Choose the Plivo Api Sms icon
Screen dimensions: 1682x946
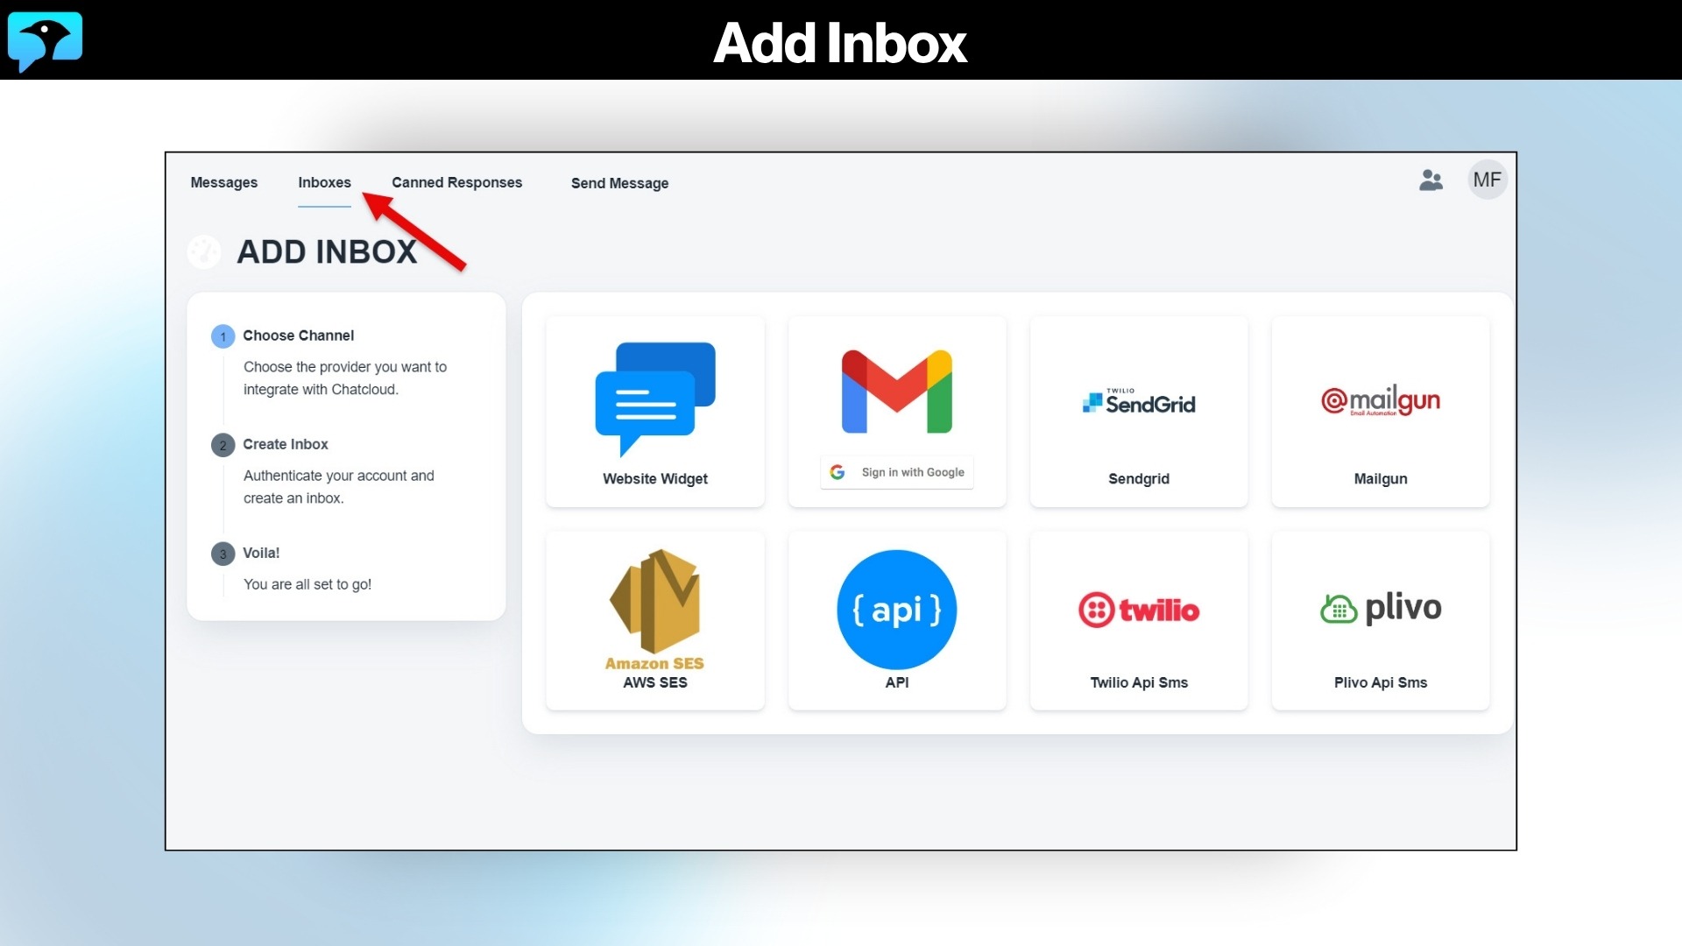[x=1380, y=608]
